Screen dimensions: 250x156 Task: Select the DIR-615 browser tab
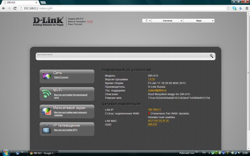pyautogui.click(x=21, y=2)
